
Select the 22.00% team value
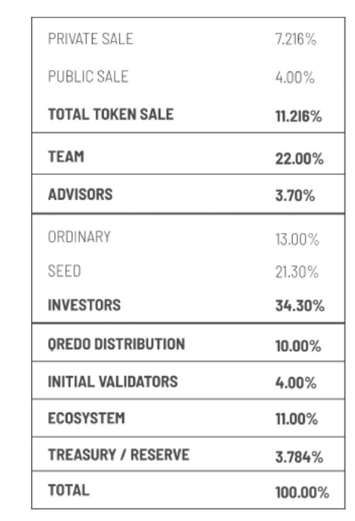(x=299, y=158)
